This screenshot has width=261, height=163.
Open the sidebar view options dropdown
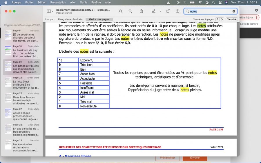[50, 11]
